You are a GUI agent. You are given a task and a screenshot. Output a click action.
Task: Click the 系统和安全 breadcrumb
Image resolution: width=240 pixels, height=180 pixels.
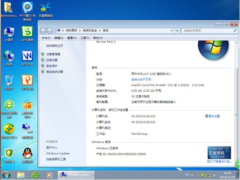[x=90, y=31]
